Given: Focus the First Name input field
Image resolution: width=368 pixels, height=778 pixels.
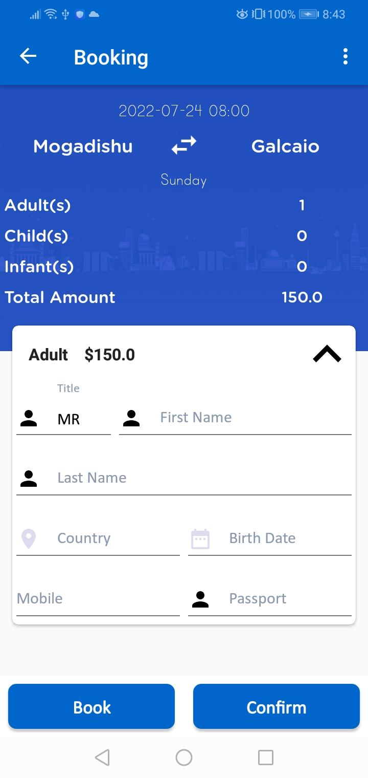Looking at the screenshot, I should (x=235, y=418).
